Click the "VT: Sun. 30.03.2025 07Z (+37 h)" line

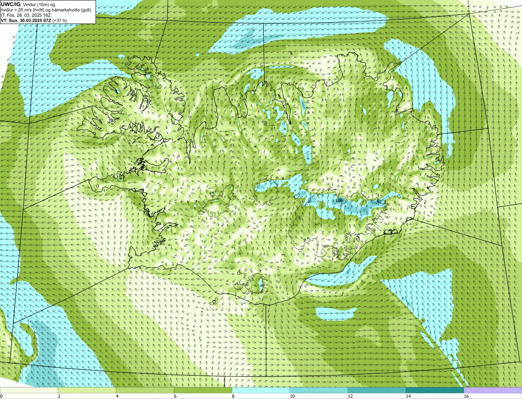[34, 20]
